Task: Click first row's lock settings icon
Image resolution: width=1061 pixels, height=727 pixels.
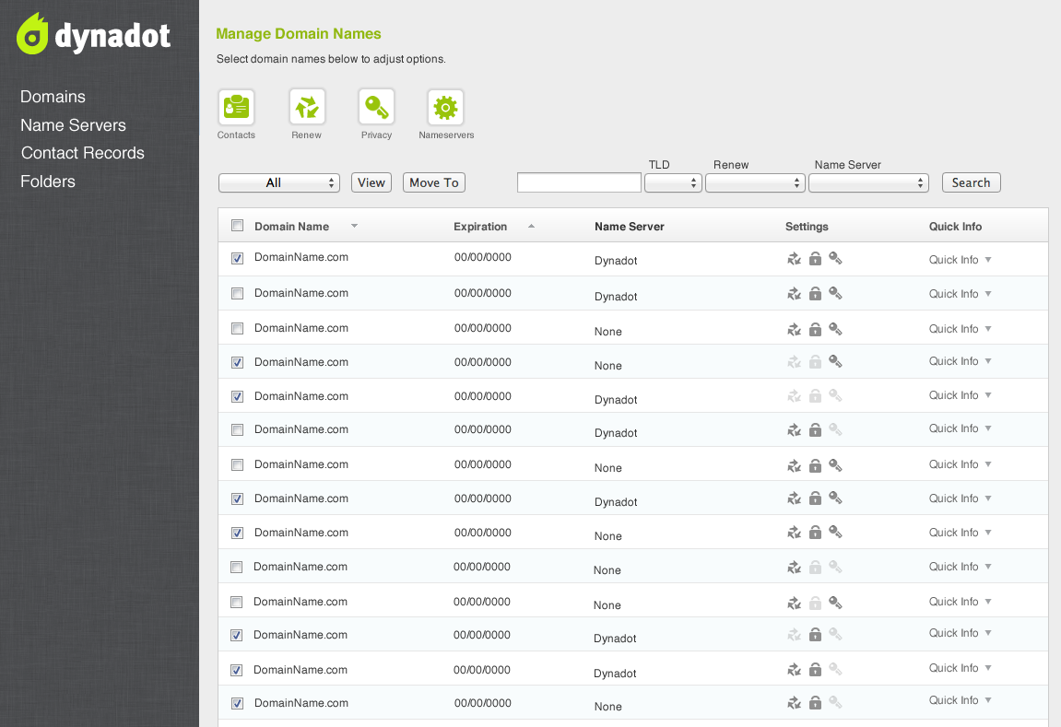Action: pos(815,259)
